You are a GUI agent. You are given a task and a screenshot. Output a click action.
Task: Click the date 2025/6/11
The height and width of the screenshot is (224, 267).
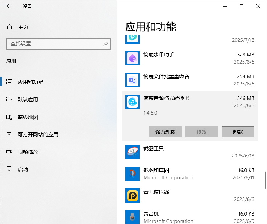click(x=243, y=177)
